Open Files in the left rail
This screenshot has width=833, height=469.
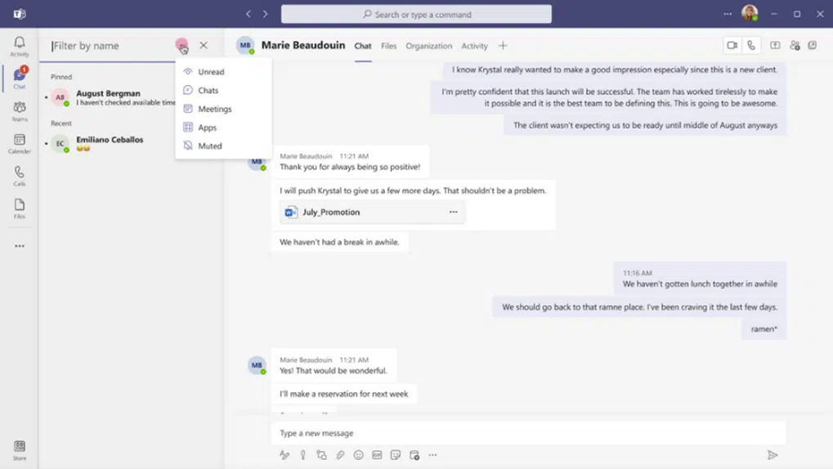19,208
